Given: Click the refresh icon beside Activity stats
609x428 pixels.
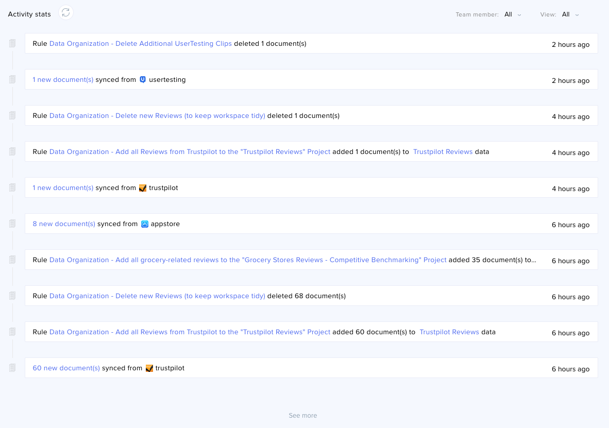Looking at the screenshot, I should click(x=65, y=13).
